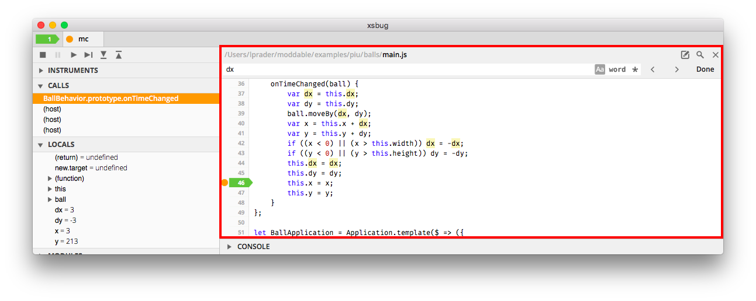Click the Step into button
Image resolution: width=756 pixels, height=301 pixels.
point(103,55)
